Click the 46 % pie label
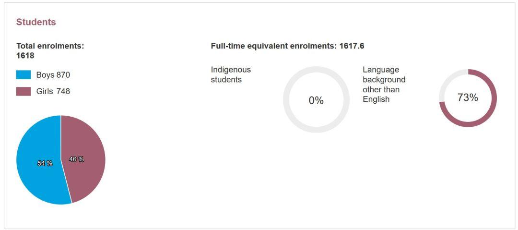Viewport: 518px width, 230px height. pyautogui.click(x=76, y=159)
